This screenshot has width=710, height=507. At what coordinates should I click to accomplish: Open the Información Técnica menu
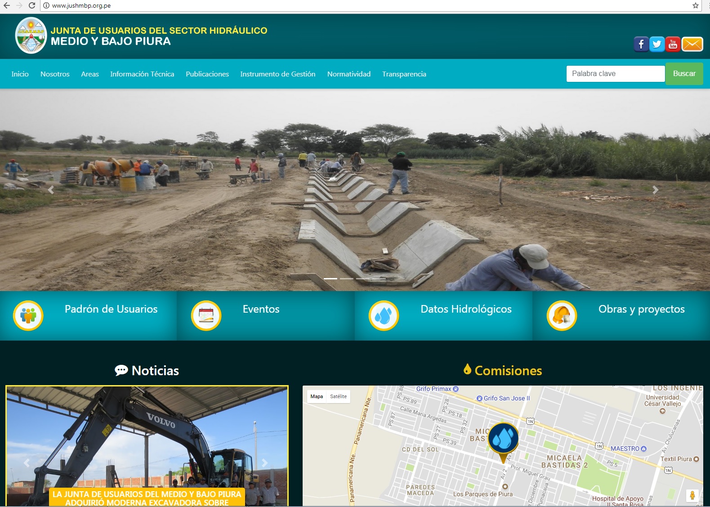click(142, 74)
